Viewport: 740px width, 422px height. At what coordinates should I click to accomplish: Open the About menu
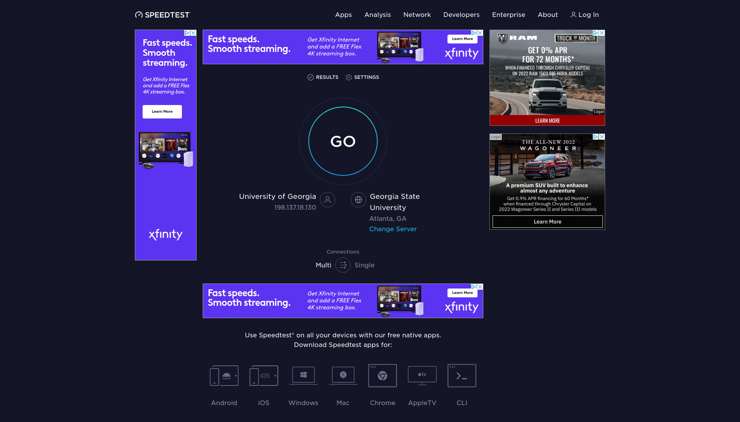pyautogui.click(x=548, y=15)
